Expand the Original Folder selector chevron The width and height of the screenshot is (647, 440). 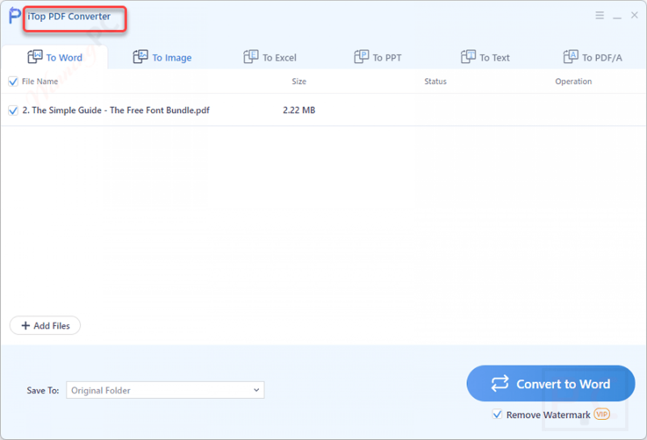click(x=256, y=390)
